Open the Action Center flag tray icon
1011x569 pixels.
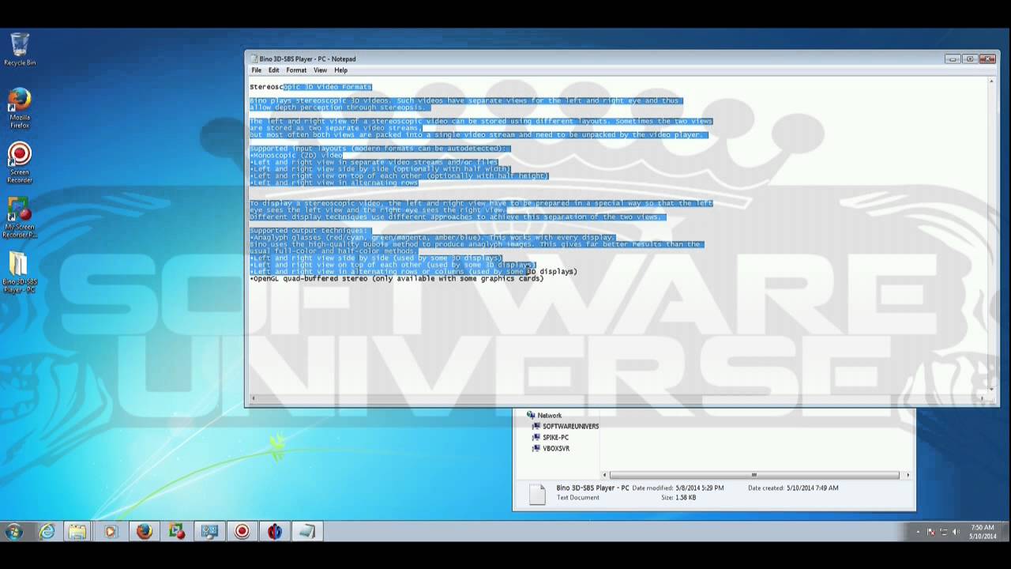tap(930, 532)
